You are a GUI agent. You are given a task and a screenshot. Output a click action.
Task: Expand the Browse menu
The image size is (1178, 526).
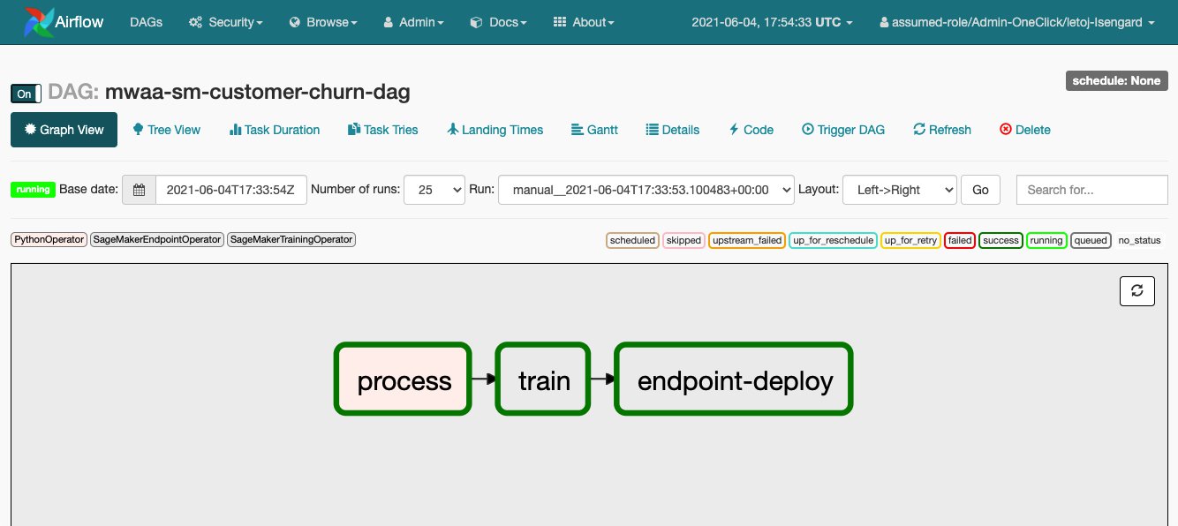tap(323, 22)
